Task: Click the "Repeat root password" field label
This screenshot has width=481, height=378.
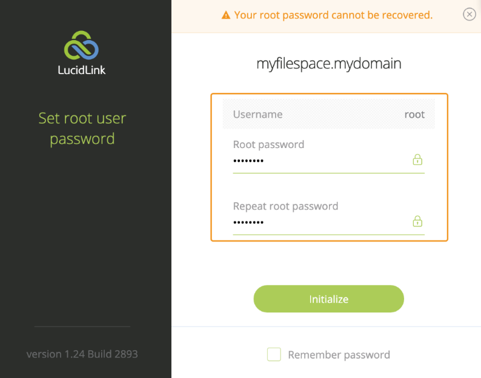Action: pyautogui.click(x=285, y=206)
